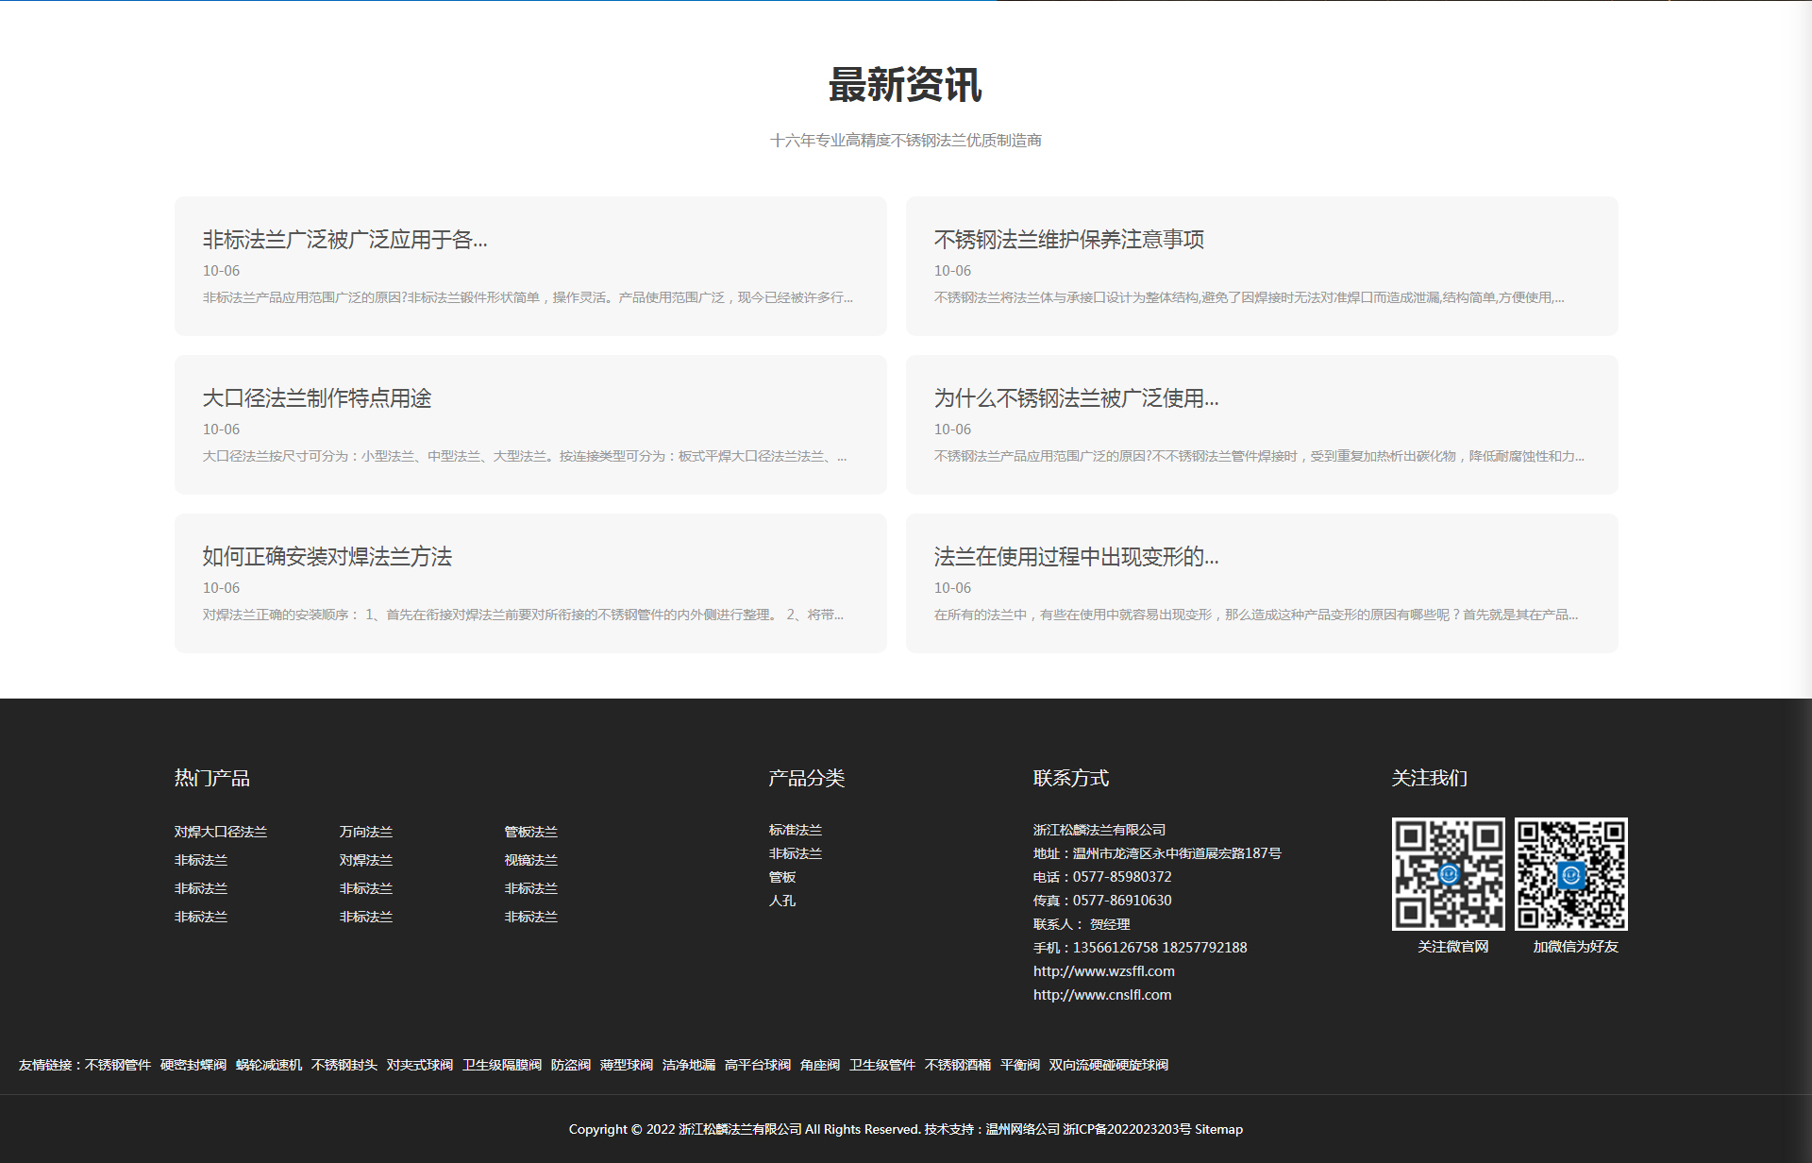Select 管板法兰 in hot products
Image resolution: width=1812 pixels, height=1163 pixels.
(x=530, y=832)
